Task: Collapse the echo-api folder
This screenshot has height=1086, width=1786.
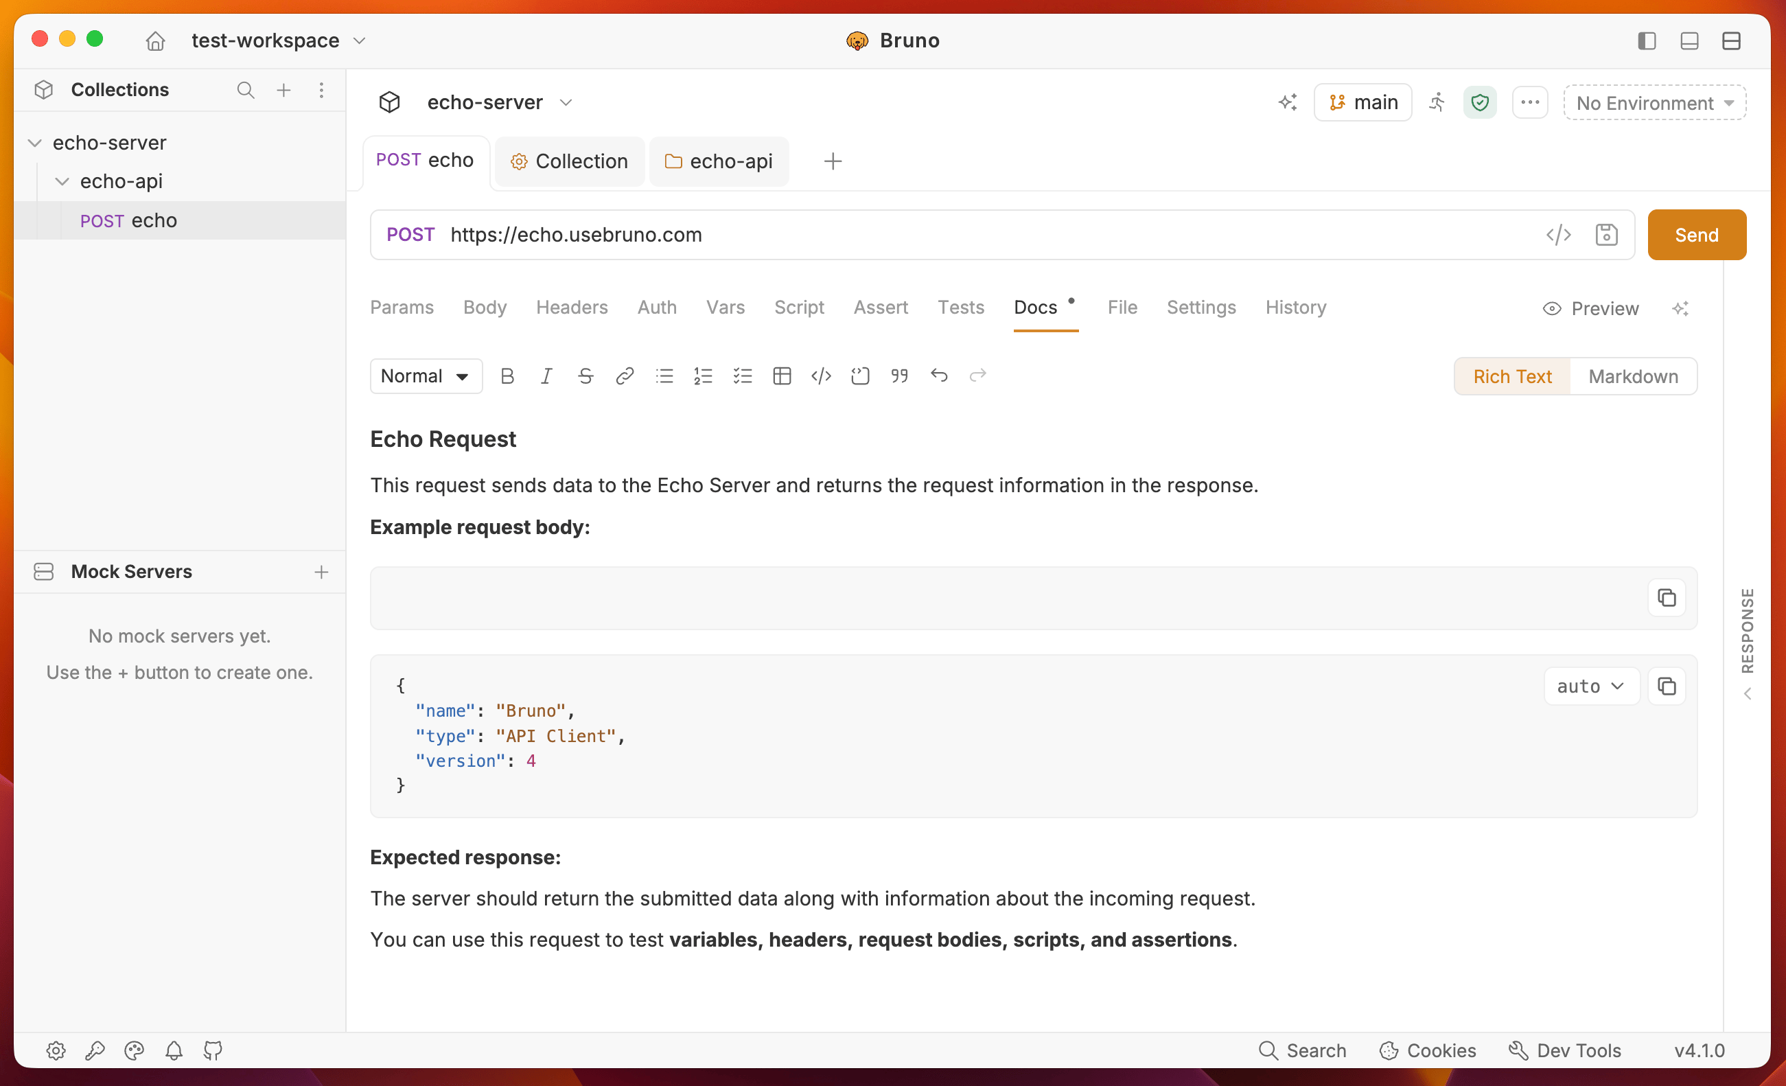Action: [x=62, y=181]
